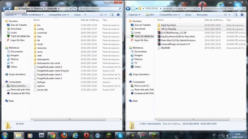Select Roaming in left address breadcrumb

point(38,8)
